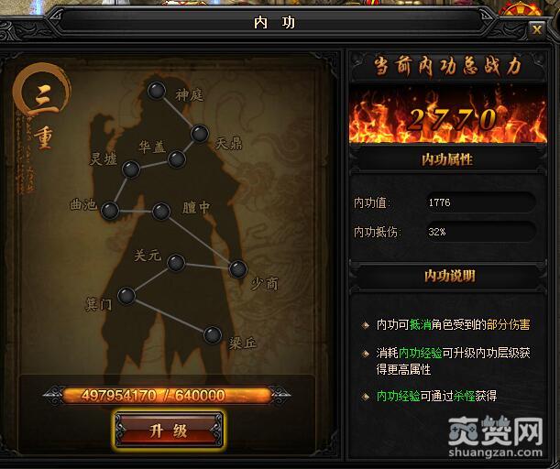This screenshot has height=469, width=560.
Task: Open the 内功属性 section header
Action: coord(447,159)
